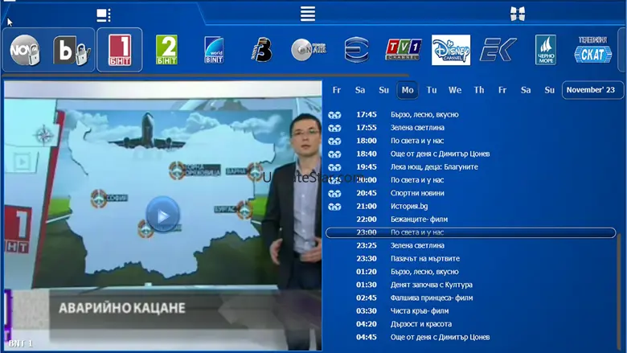Switch to the BNT 2 channel

pos(166,50)
